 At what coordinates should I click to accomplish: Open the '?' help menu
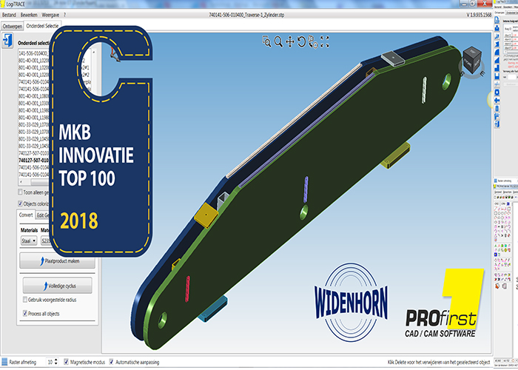(x=65, y=15)
